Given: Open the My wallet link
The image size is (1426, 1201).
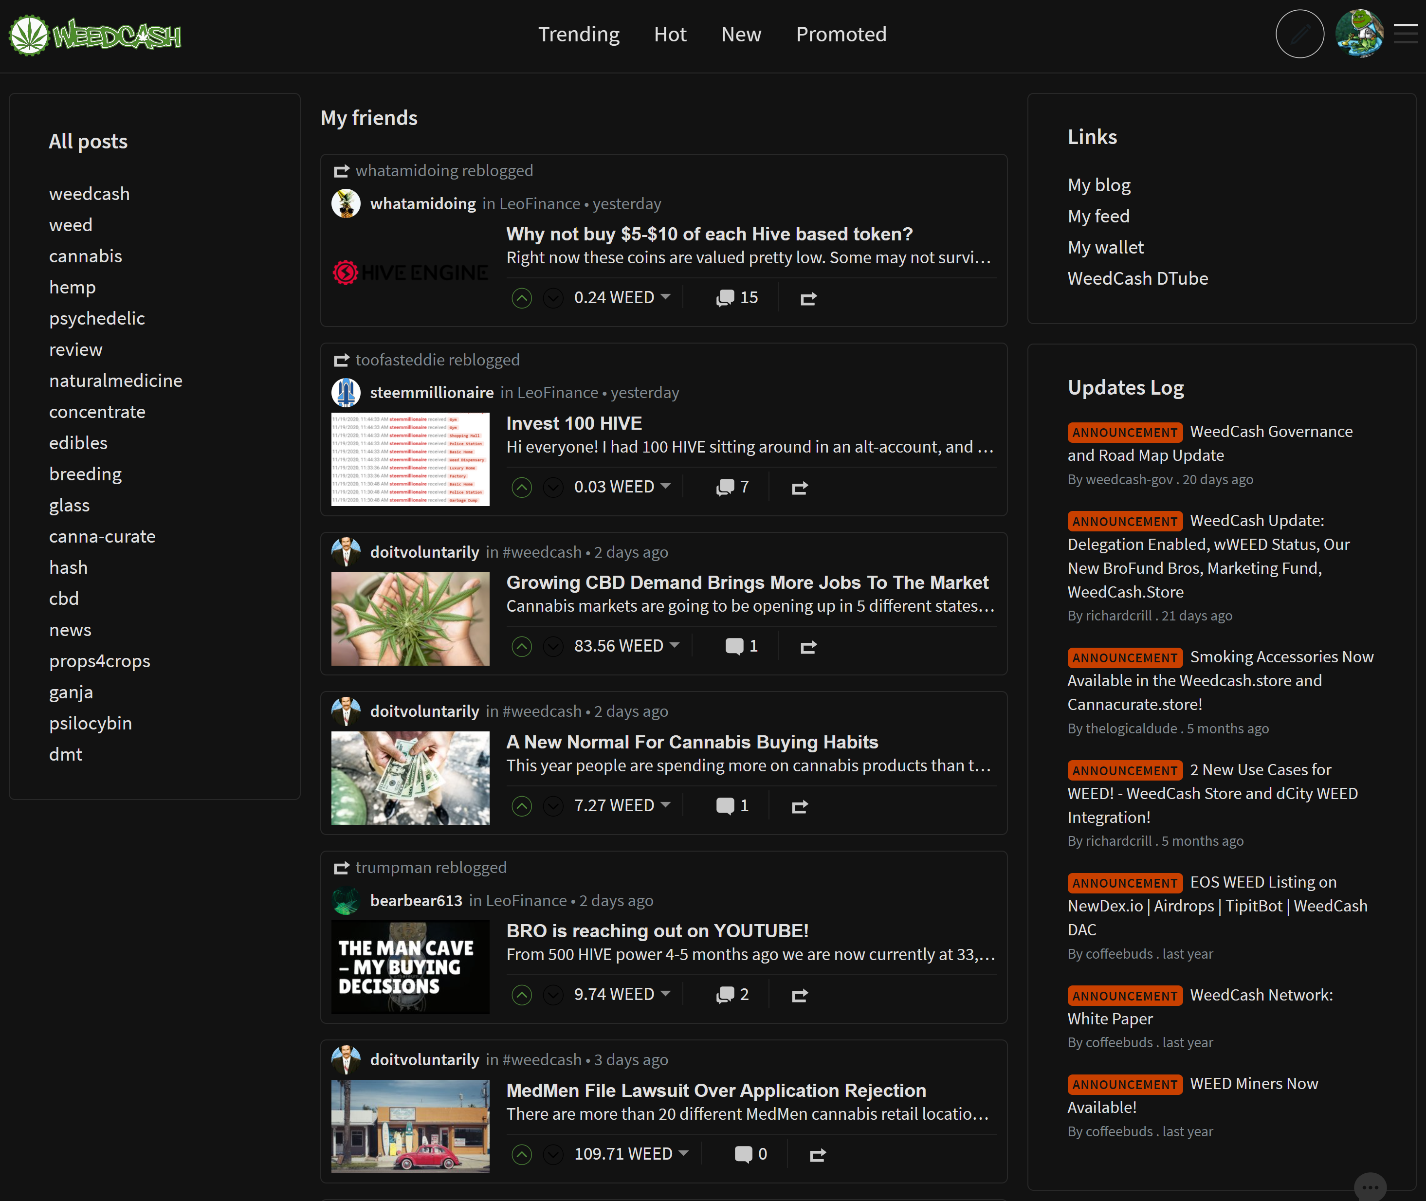Looking at the screenshot, I should coord(1105,247).
